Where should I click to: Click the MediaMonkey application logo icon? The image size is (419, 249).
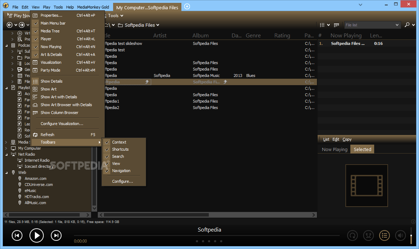point(6,6)
